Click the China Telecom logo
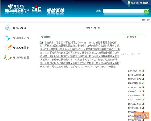Image resolution: width=151 pixels, height=121 pixels. tap(16, 6)
